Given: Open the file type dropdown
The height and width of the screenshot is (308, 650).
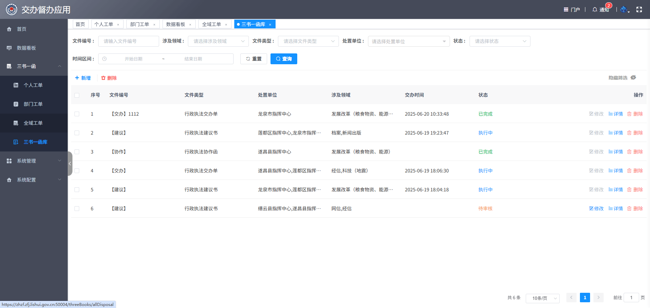Looking at the screenshot, I should click(x=308, y=41).
